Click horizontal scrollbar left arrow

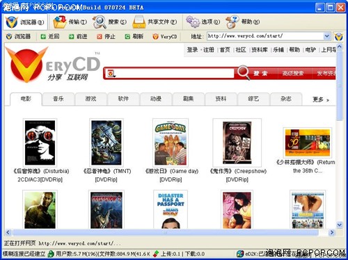[x=8, y=232]
